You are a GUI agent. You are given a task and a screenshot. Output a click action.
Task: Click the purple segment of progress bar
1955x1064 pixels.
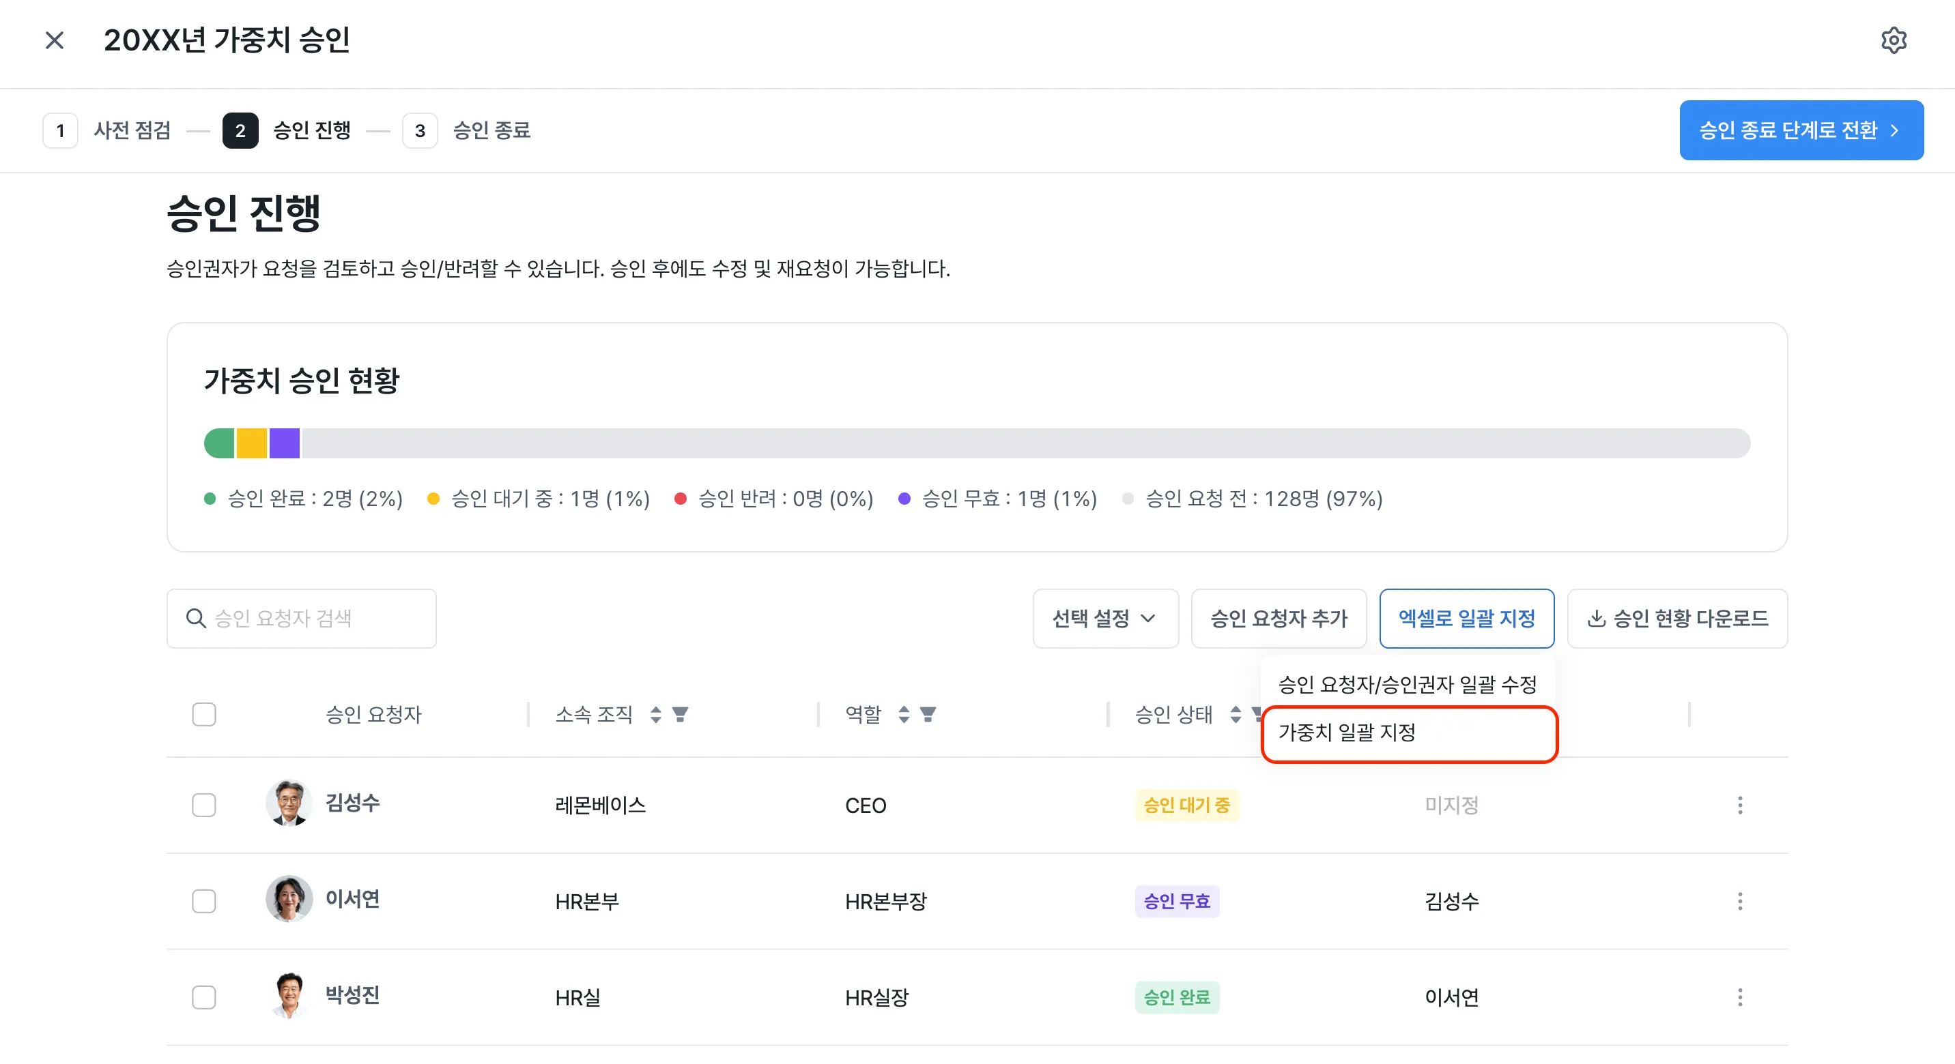285,443
